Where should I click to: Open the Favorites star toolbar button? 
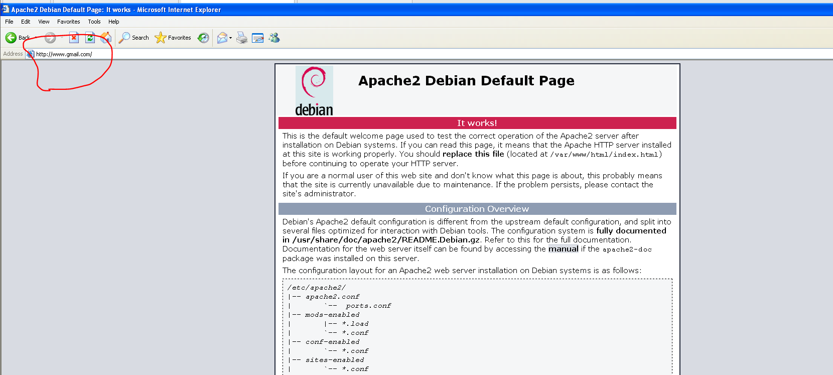pyautogui.click(x=173, y=38)
